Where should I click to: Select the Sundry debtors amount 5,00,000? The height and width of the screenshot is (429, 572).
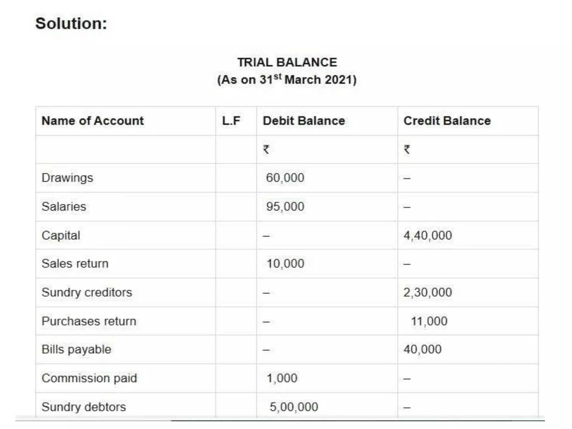click(x=294, y=407)
